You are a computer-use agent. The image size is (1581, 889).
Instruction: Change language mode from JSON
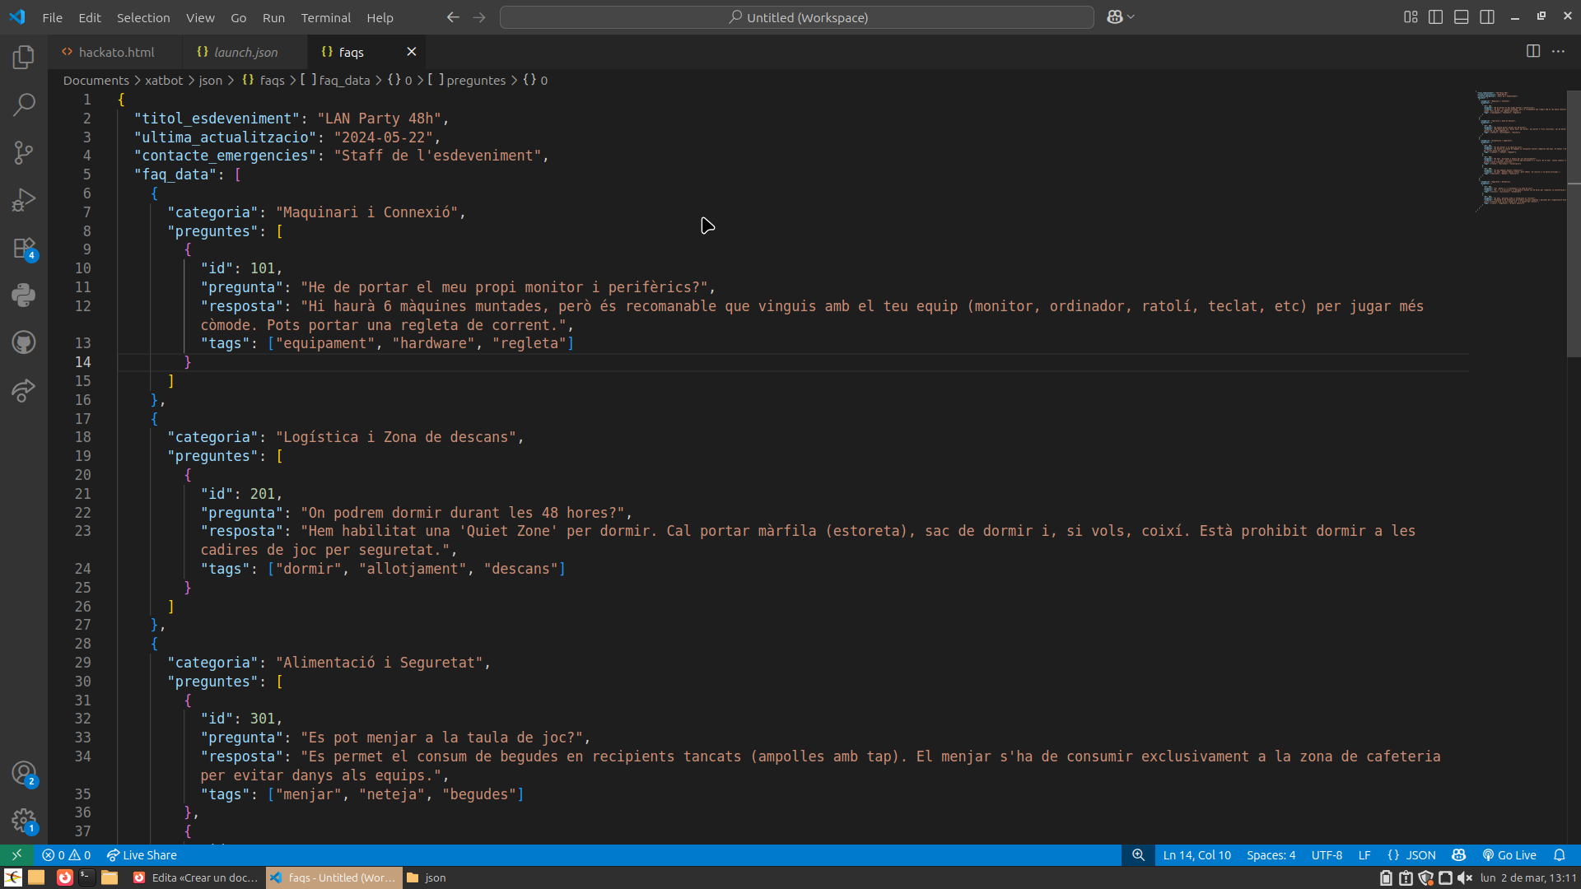[x=1420, y=855]
